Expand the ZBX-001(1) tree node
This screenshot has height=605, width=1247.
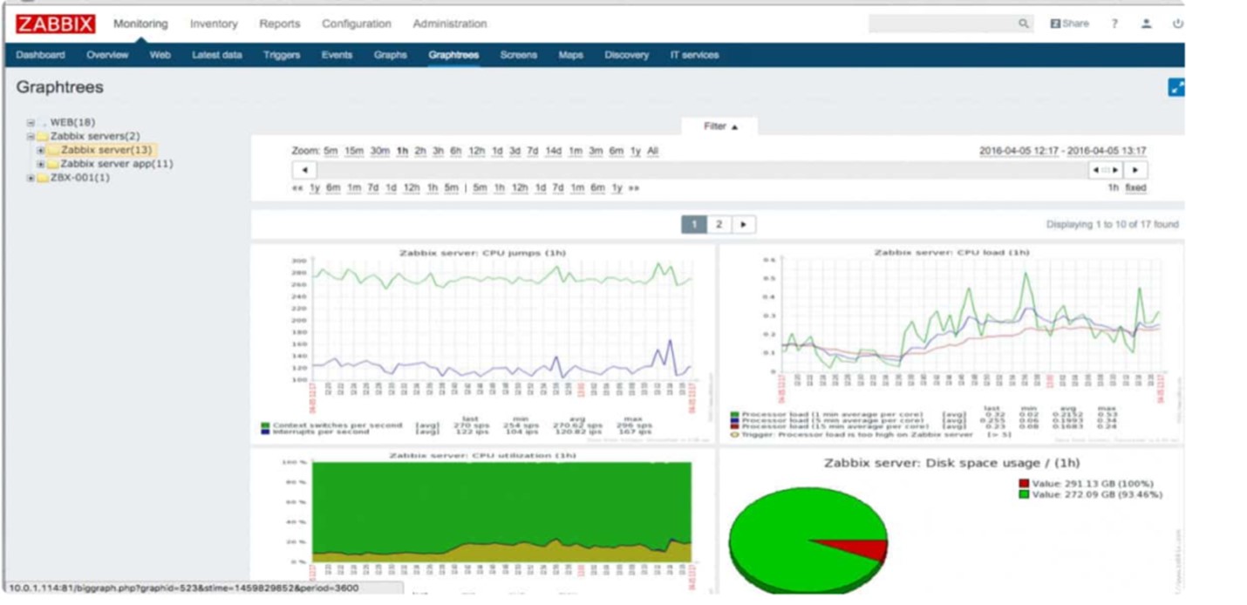coord(31,178)
